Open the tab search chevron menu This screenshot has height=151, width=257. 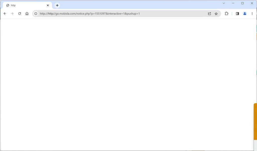pyautogui.click(x=223, y=3)
